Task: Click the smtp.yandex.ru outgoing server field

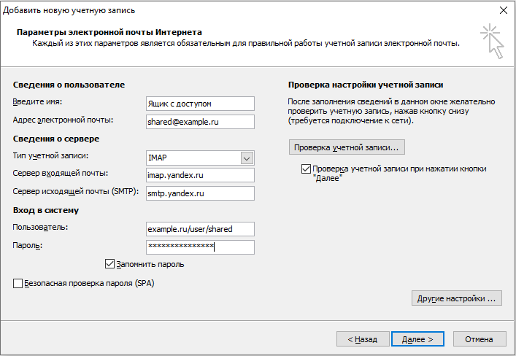Action: click(x=199, y=193)
